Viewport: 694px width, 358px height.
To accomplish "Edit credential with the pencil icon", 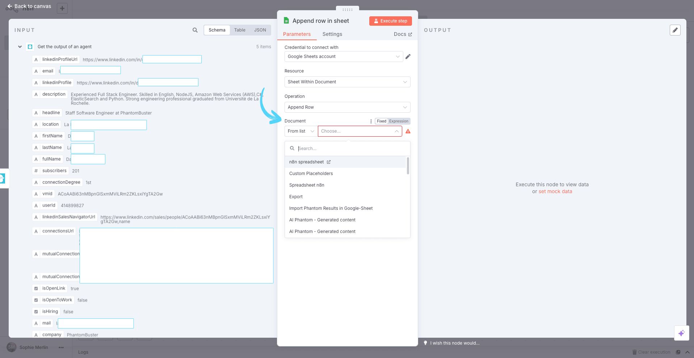I will click(408, 57).
